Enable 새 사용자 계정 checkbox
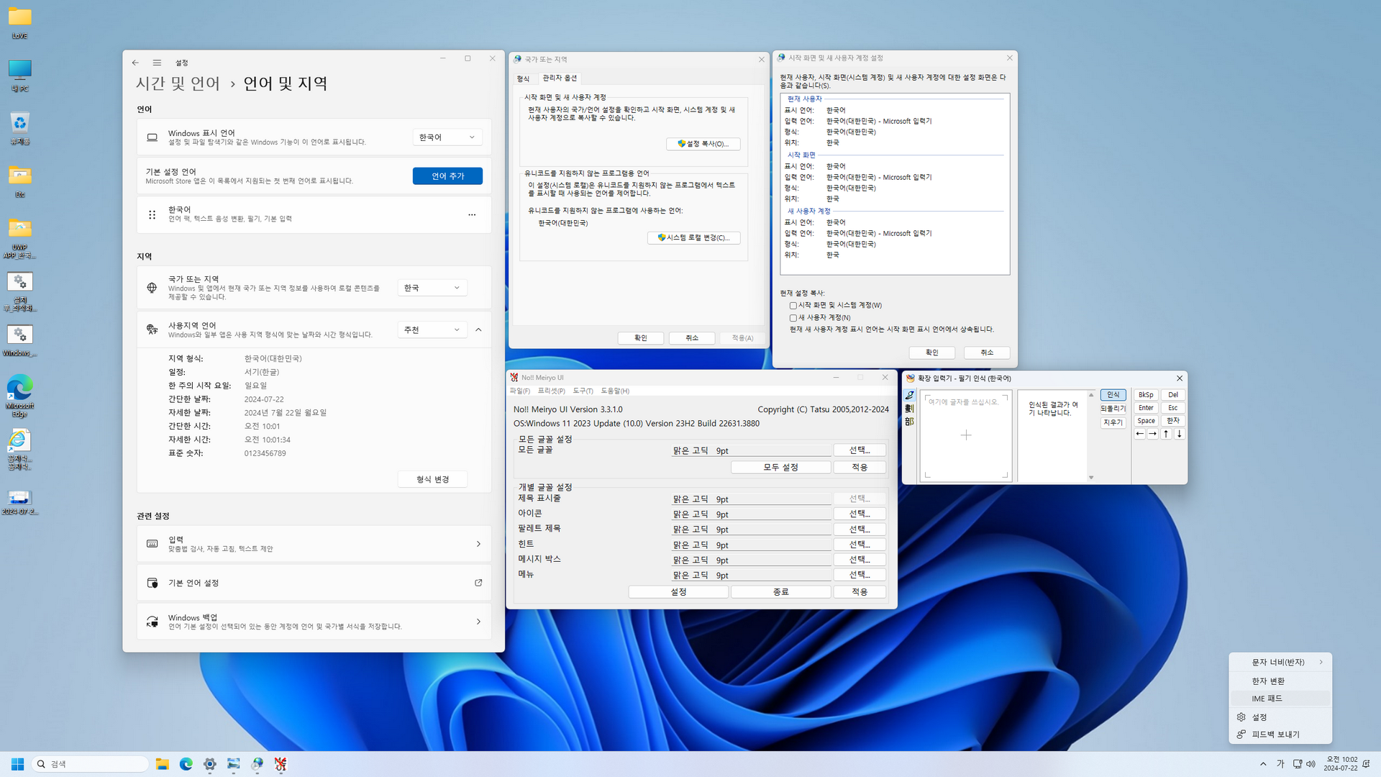This screenshot has height=777, width=1381. 793,318
